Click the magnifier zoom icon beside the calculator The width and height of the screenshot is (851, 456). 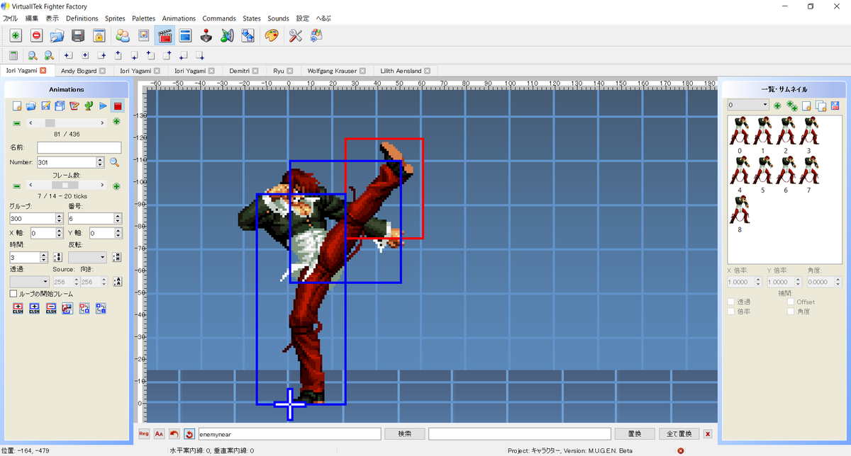(x=33, y=55)
